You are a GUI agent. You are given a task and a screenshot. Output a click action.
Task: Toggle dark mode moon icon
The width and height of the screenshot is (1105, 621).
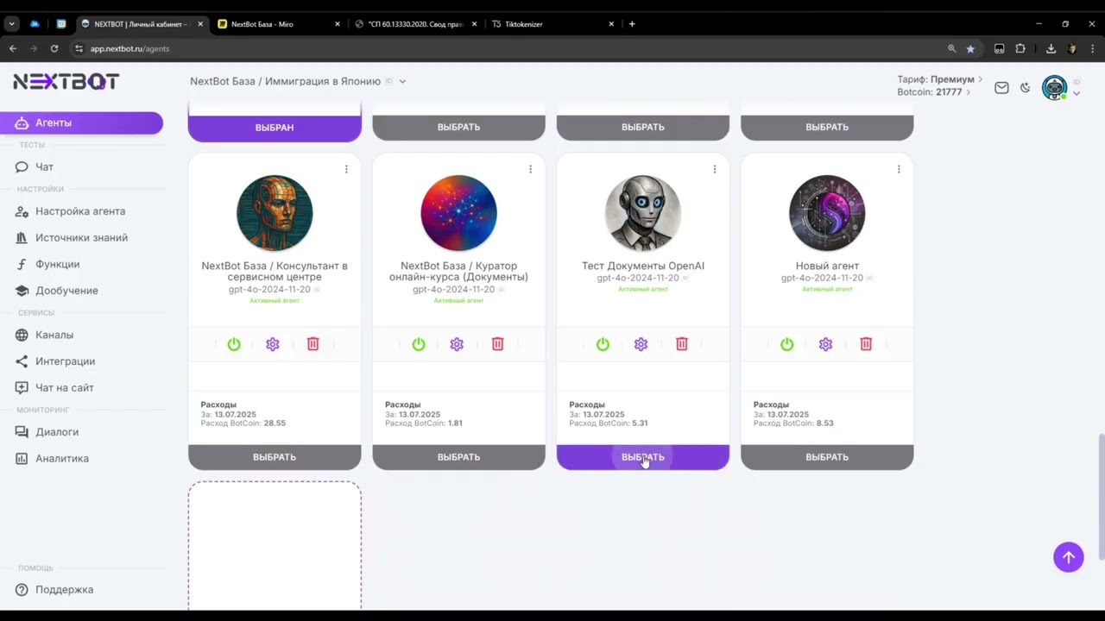[x=1026, y=87]
